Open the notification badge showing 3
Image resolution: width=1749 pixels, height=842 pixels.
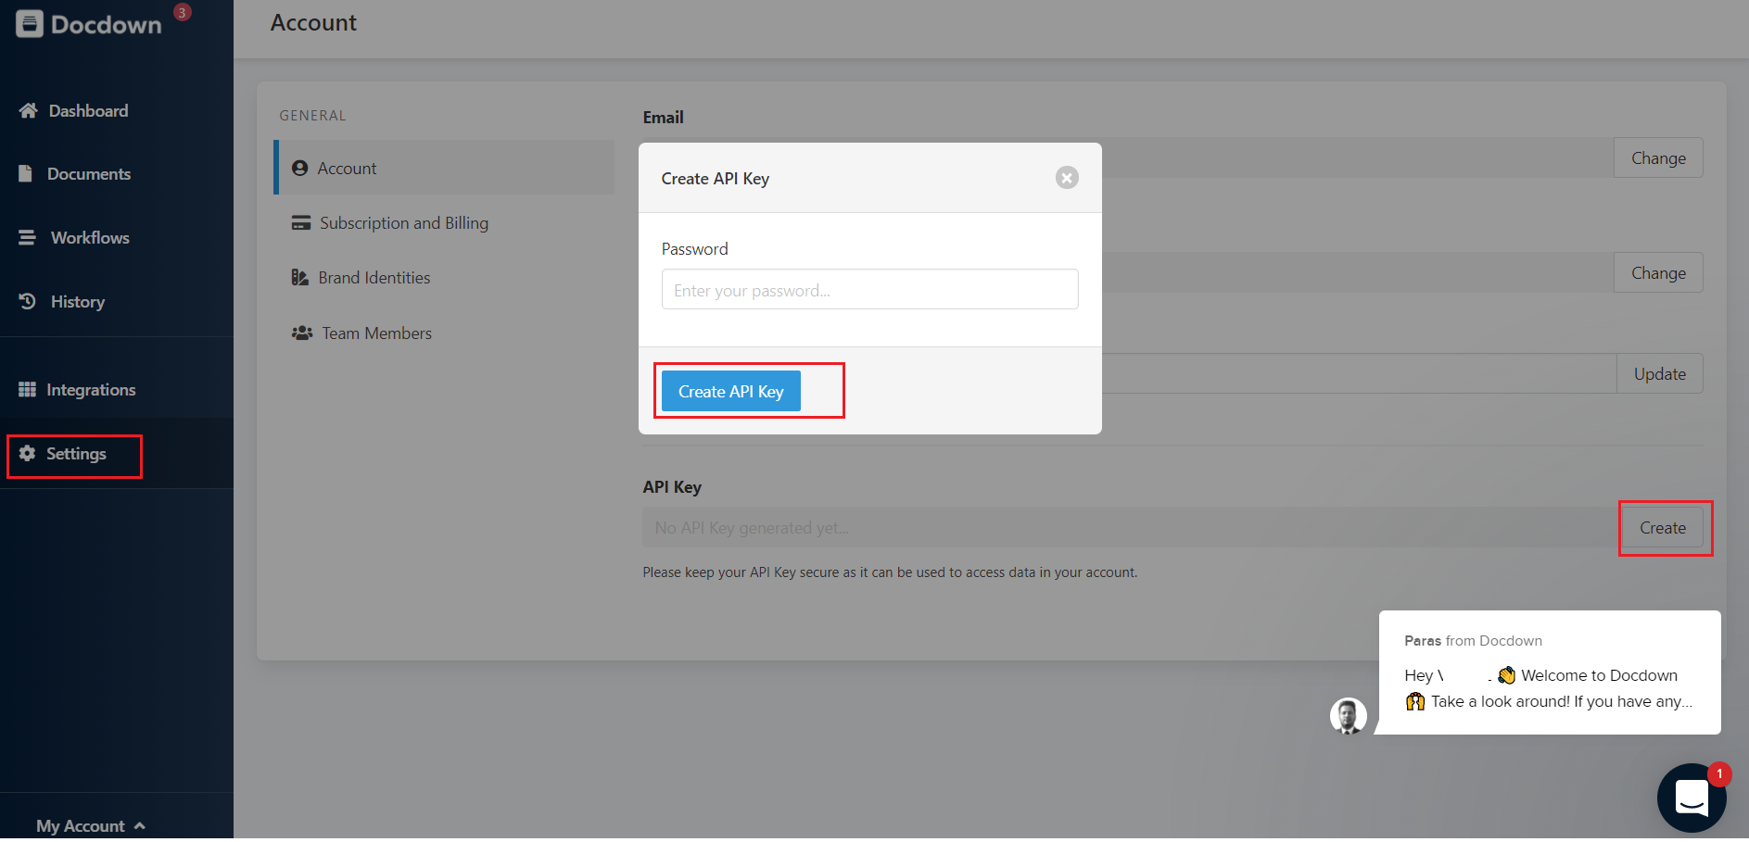tap(183, 12)
